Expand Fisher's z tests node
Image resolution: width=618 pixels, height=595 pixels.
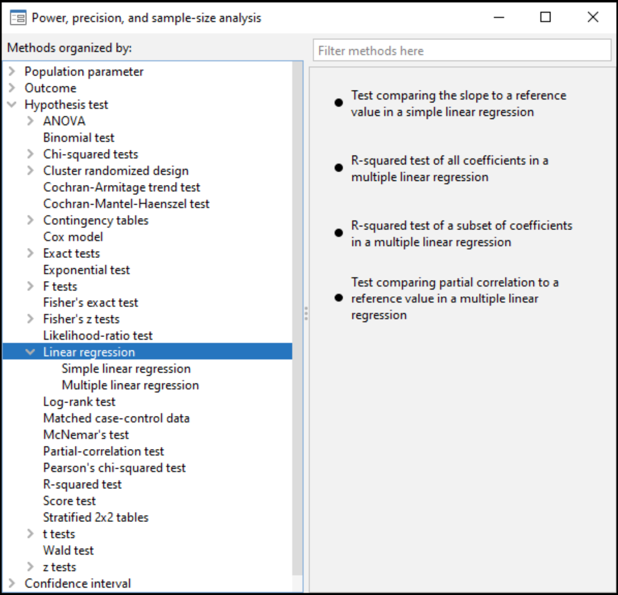(30, 319)
